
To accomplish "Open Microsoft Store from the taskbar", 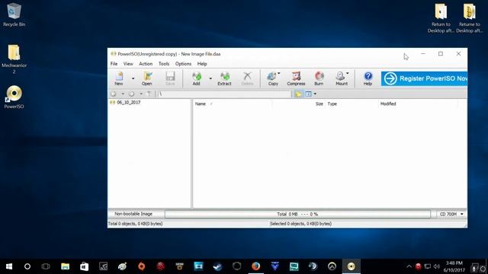I will 84,266.
